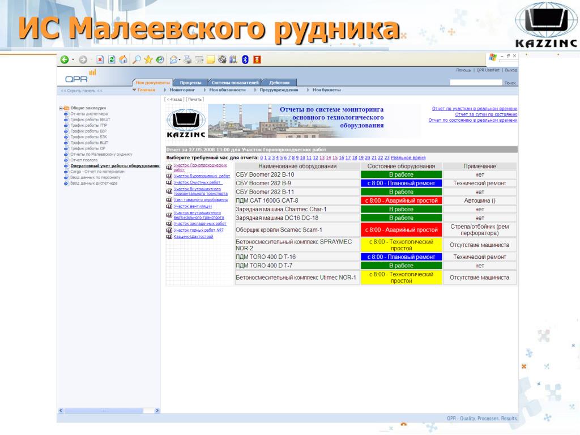
Task: Click the Edit page toolbar icon
Action: pos(199,59)
